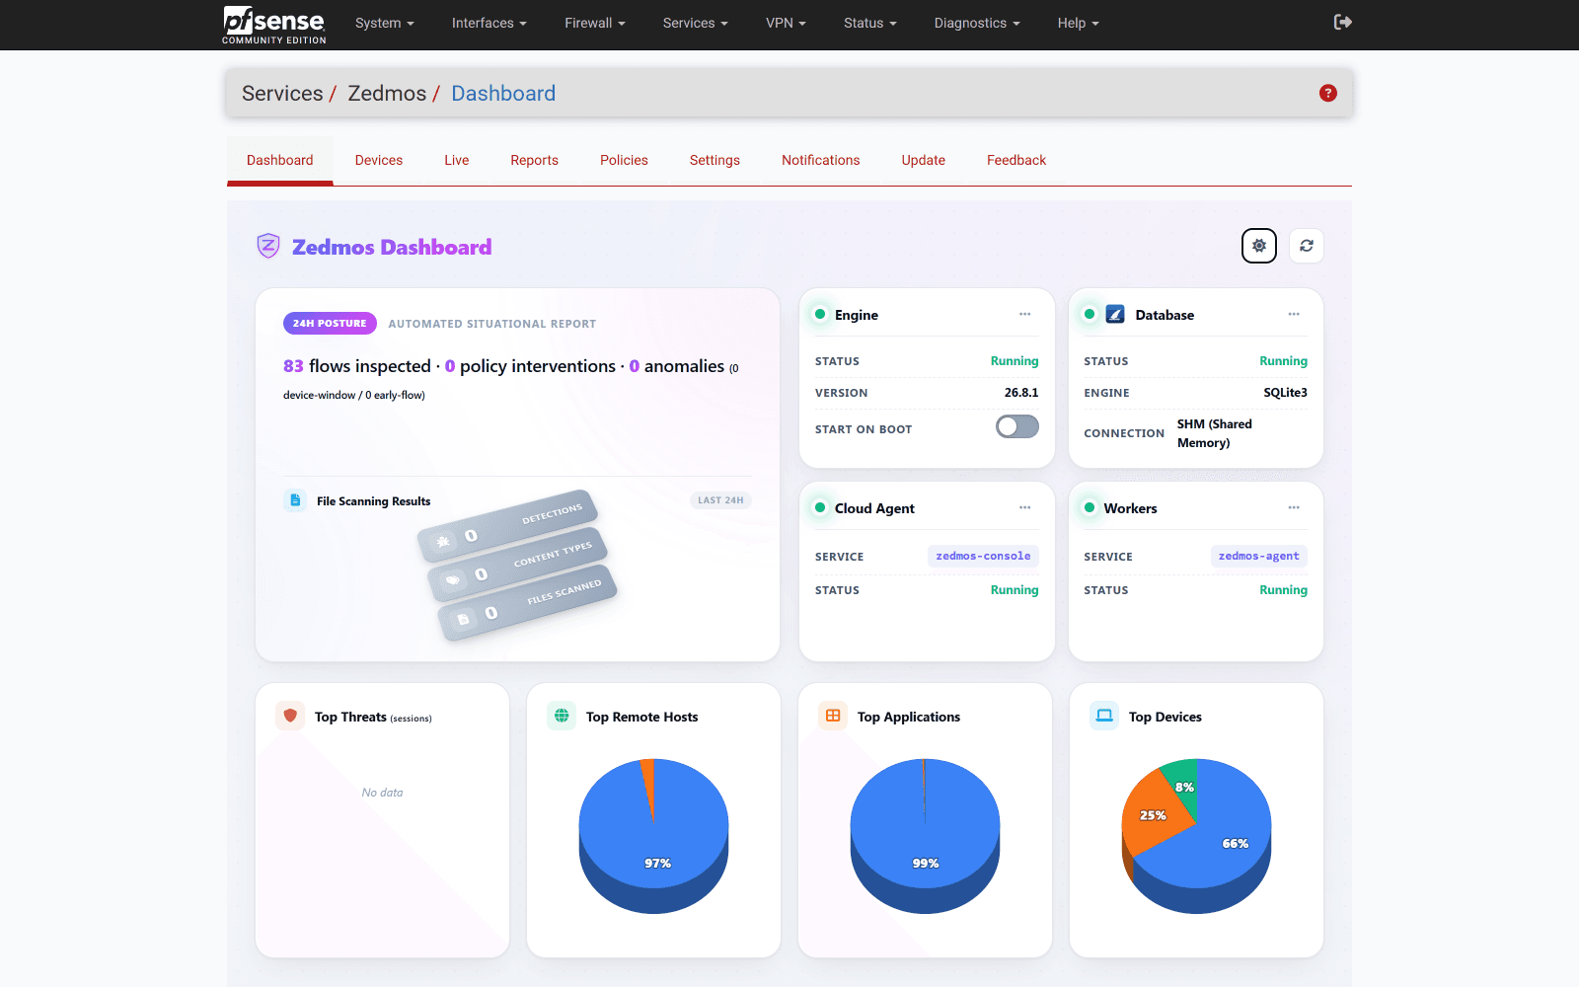Click the 83 flows inspected count
Viewport: 1579px width, 987px height.
tap(293, 366)
